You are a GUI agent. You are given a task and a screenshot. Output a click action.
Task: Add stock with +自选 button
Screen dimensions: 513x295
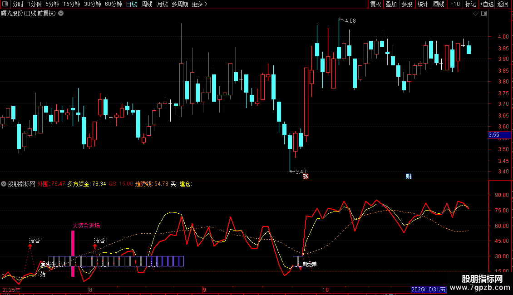[x=487, y=4]
